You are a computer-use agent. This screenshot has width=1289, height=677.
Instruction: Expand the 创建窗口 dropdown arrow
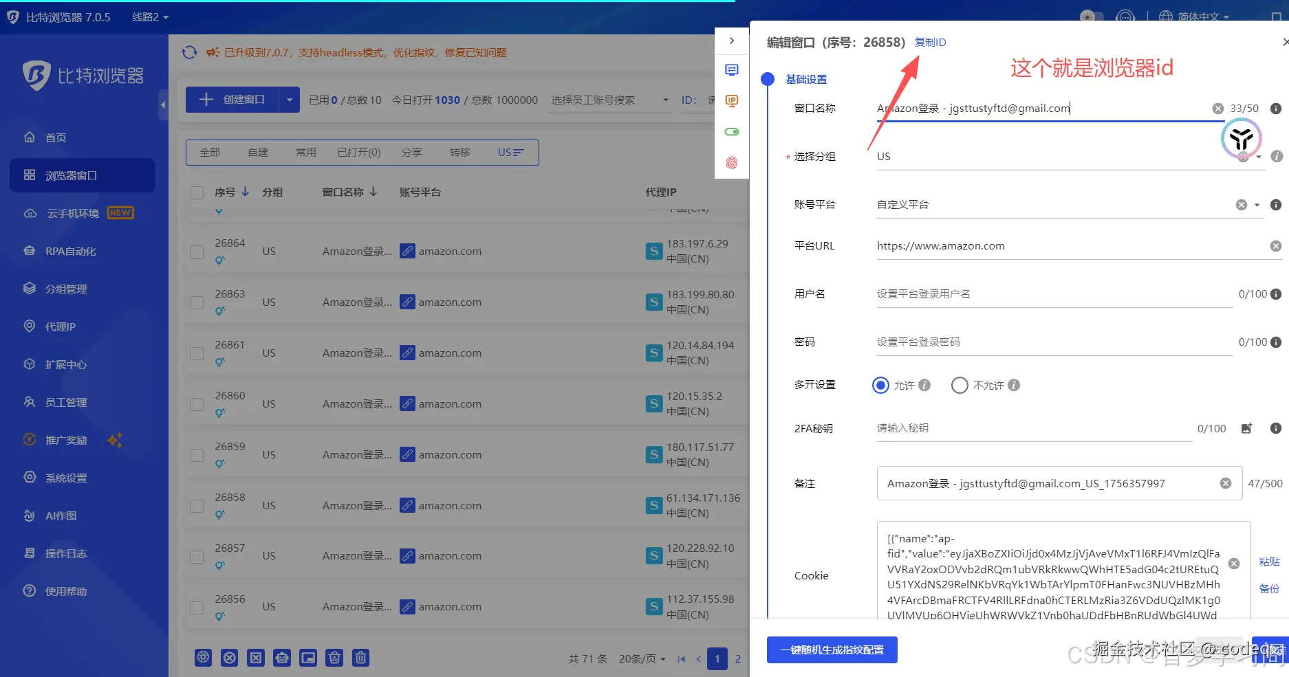[290, 99]
